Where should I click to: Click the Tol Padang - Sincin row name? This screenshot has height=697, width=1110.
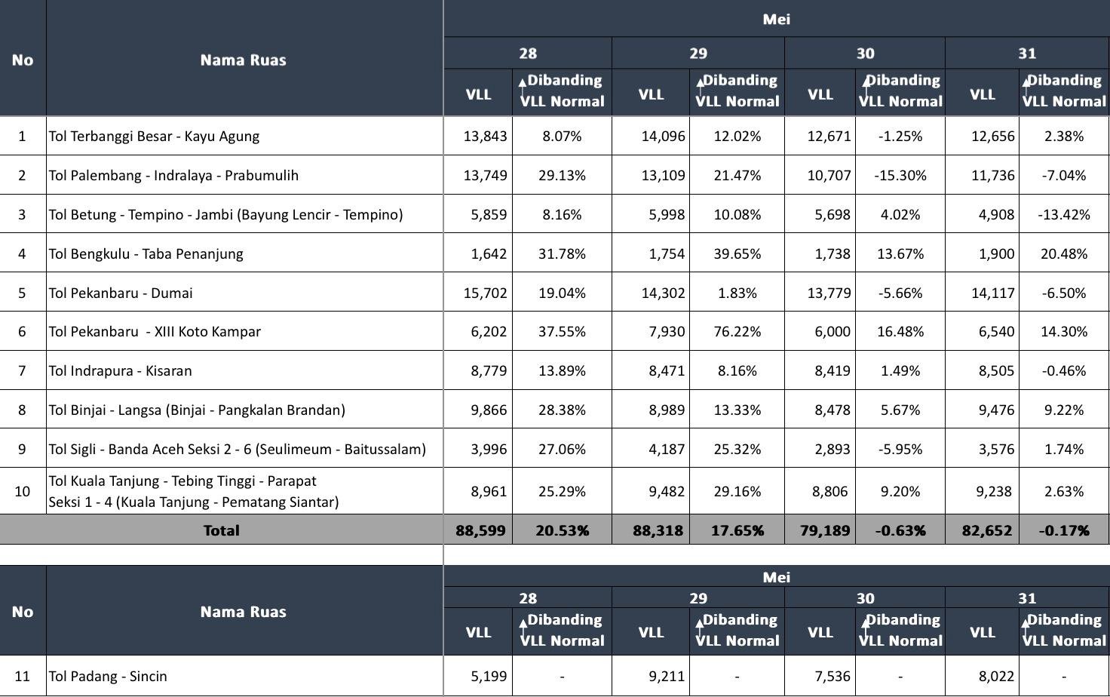[108, 676]
